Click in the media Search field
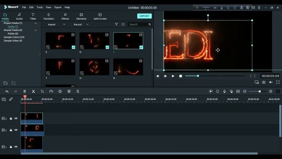 [138, 24]
